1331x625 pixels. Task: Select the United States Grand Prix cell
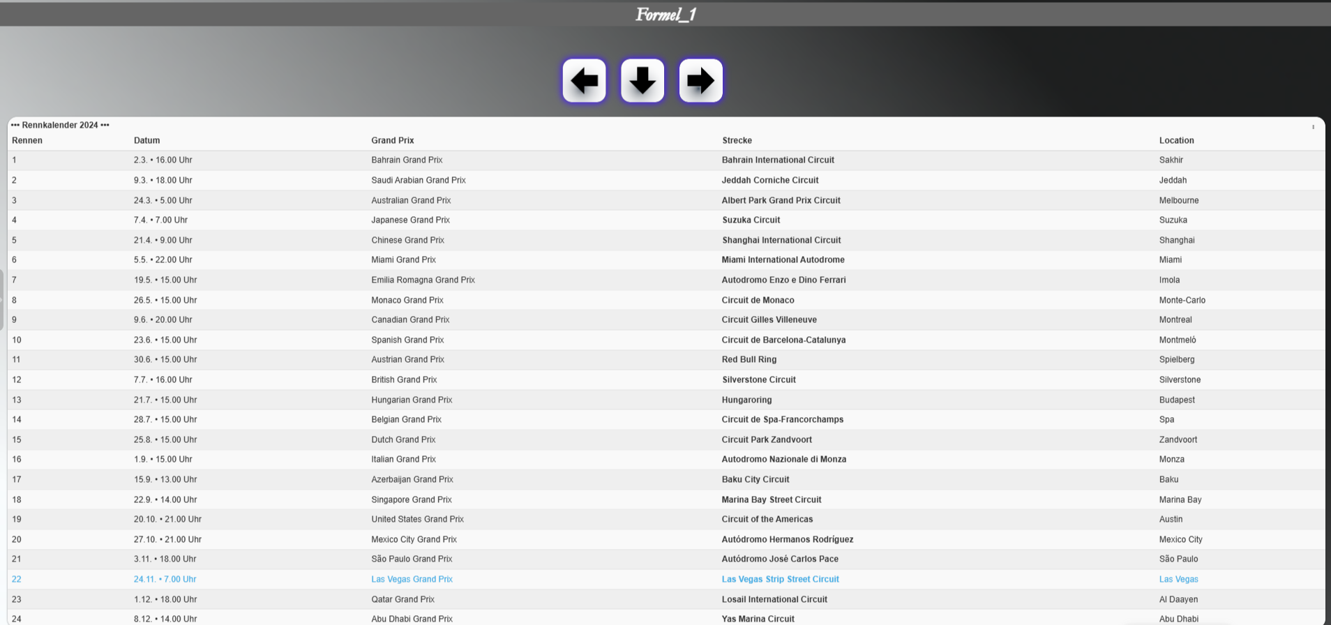tap(417, 519)
